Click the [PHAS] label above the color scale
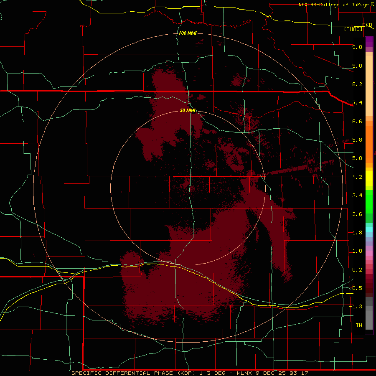This screenshot has width=376, height=376. 353,29
